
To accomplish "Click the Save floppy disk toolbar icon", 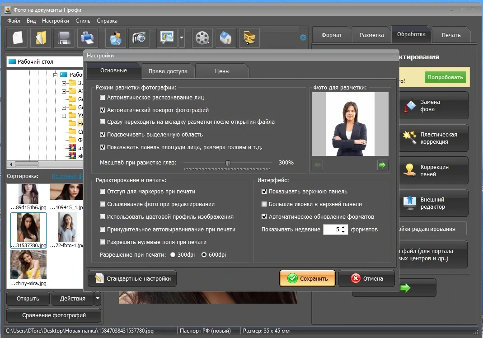I will pos(64,38).
